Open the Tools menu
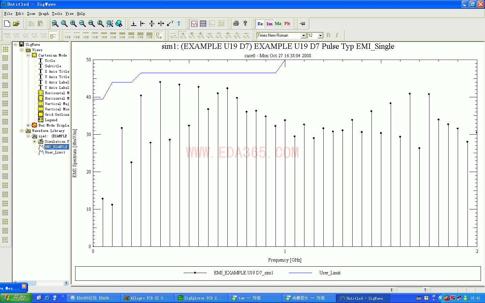485x303 pixels. [x=57, y=14]
